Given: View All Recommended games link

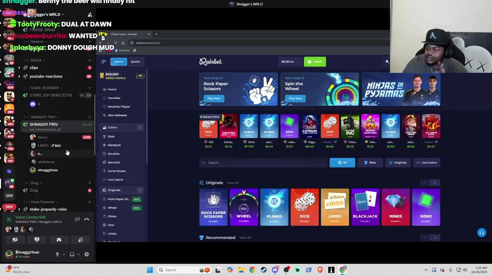Looking at the screenshot, I should coord(245,238).
